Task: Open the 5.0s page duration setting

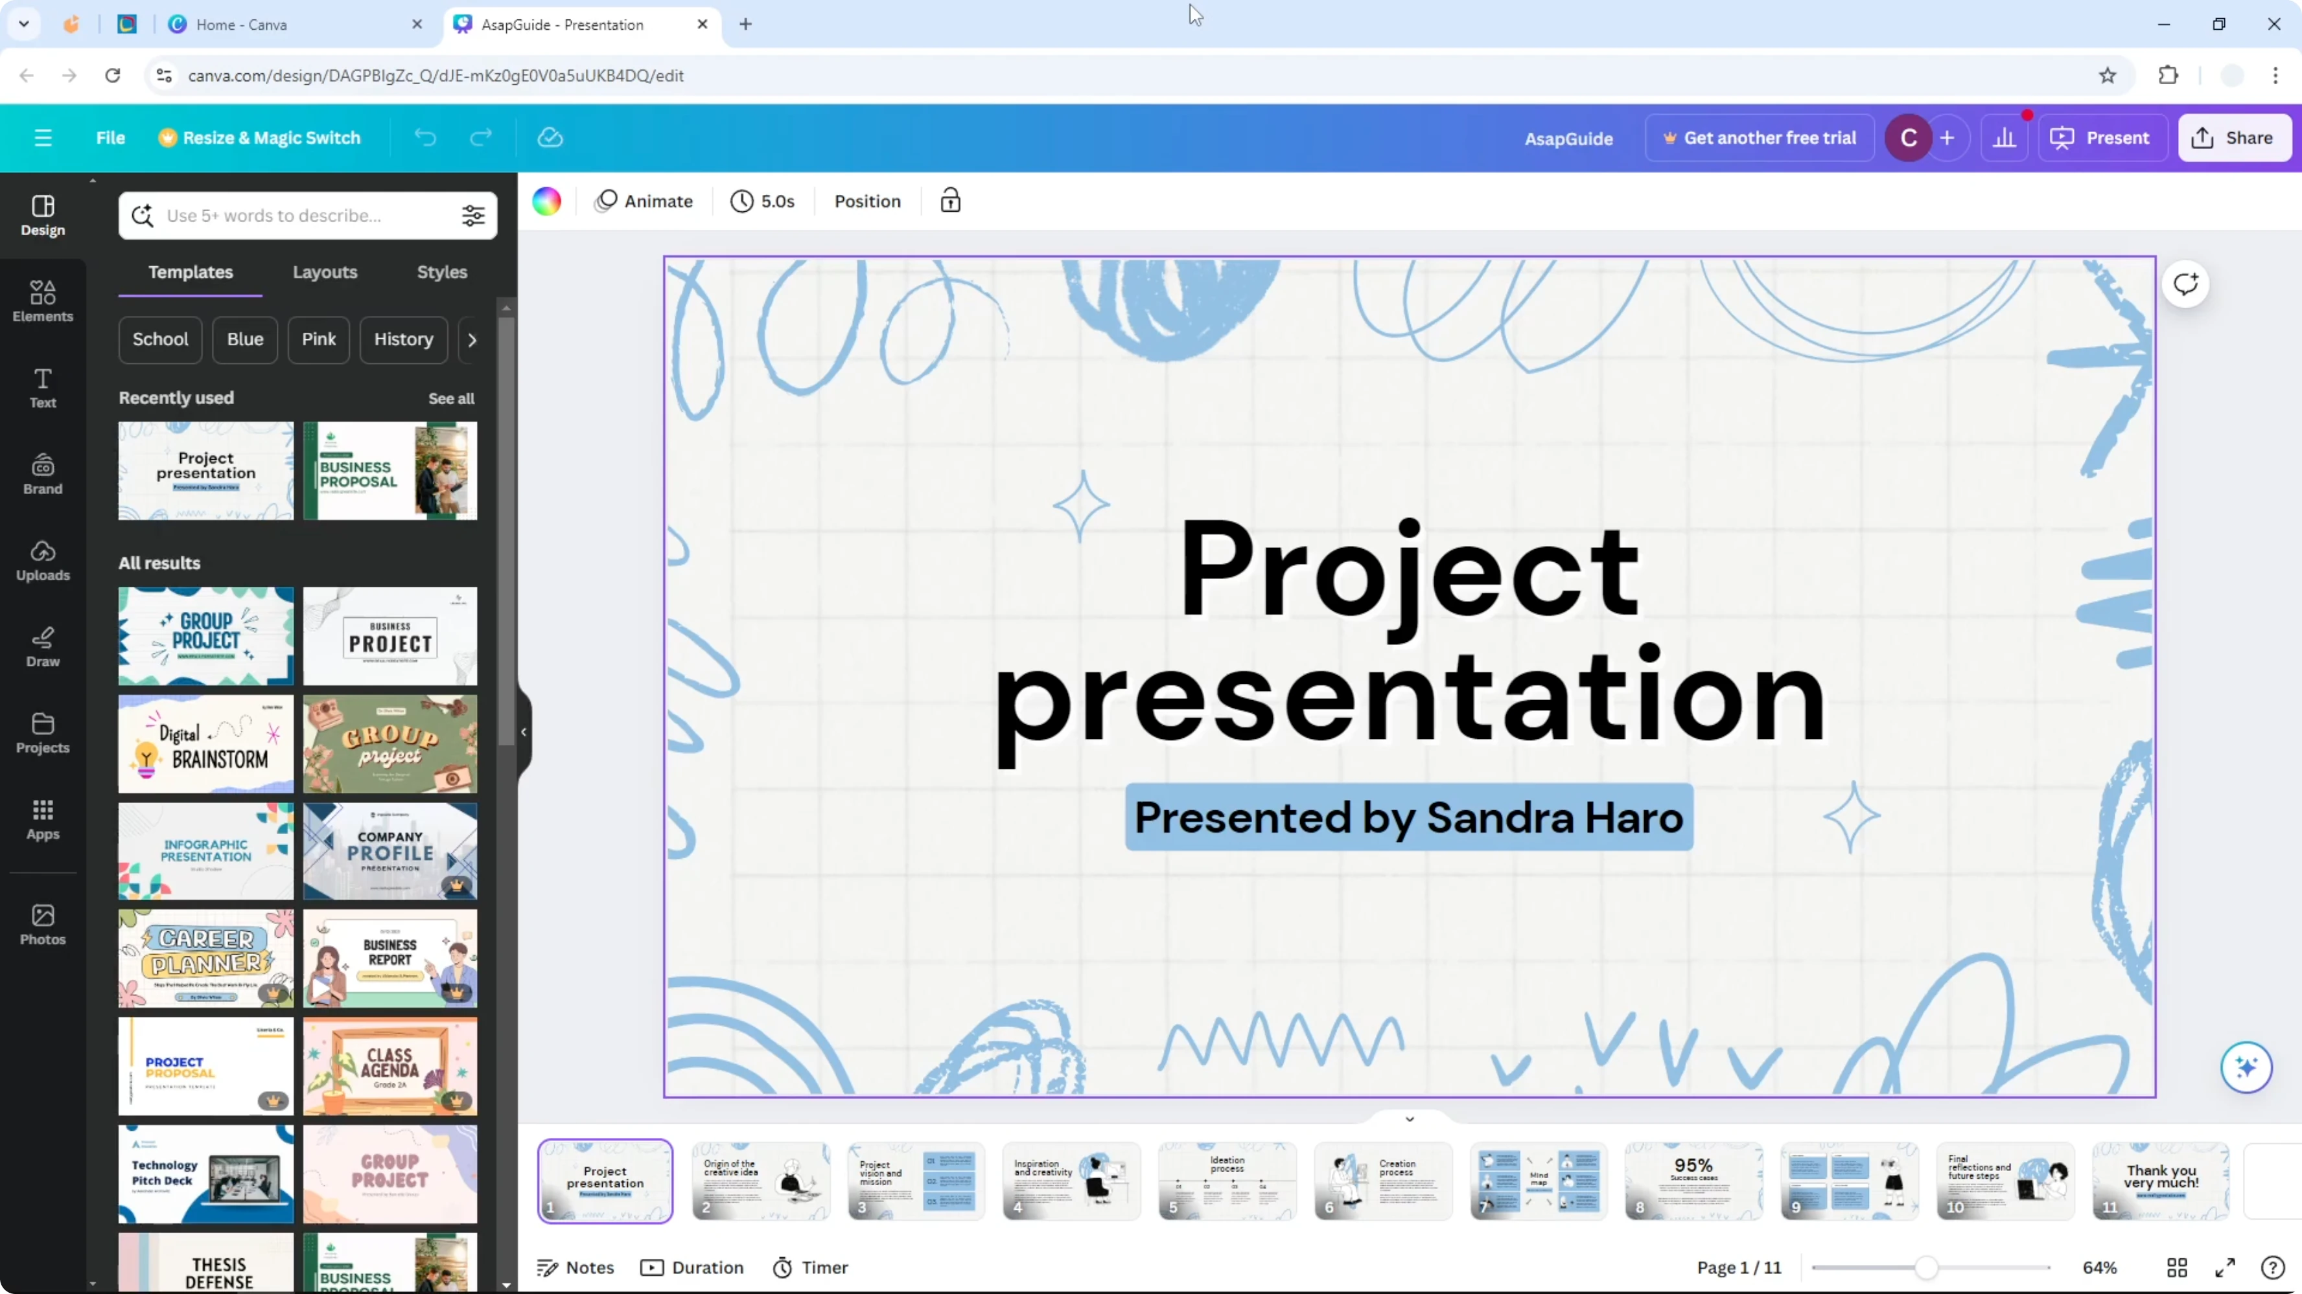Action: tap(763, 201)
